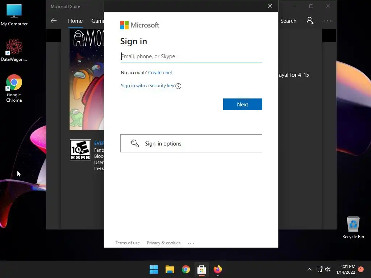Click the Email, phone, or Skype field

191,56
